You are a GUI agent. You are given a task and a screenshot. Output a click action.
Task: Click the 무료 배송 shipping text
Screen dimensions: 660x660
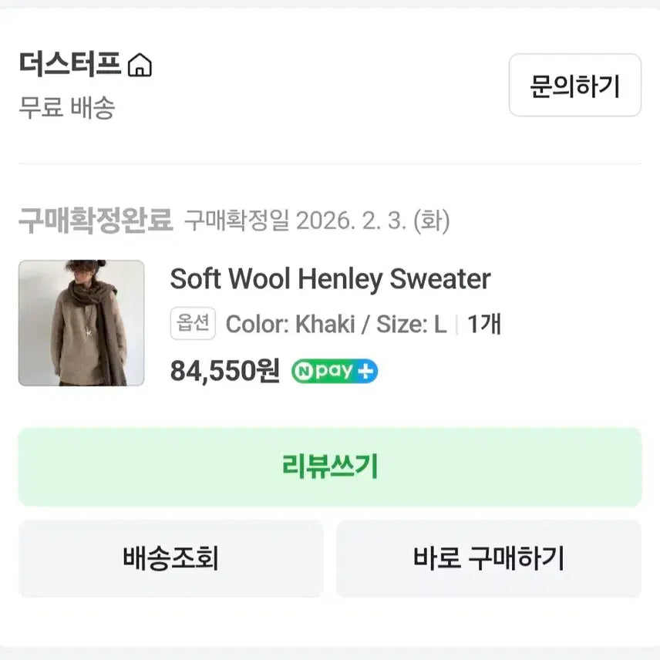[66, 108]
